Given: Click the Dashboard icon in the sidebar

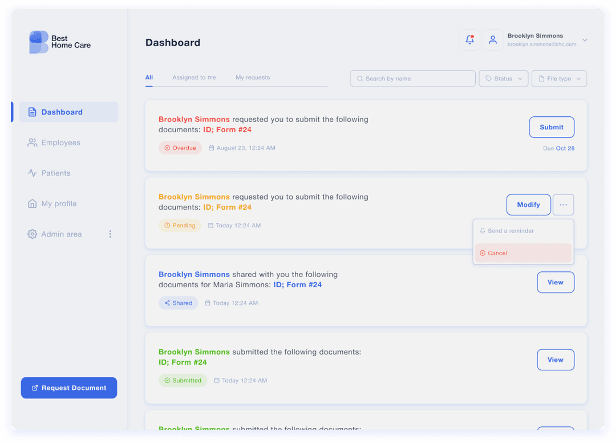Looking at the screenshot, I should (32, 112).
